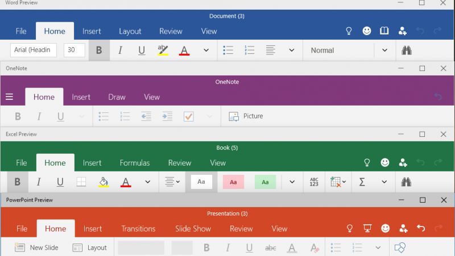Screen dimensions: 455x256
Task: Open the Layout tab in Word
Action: pyautogui.click(x=130, y=31)
